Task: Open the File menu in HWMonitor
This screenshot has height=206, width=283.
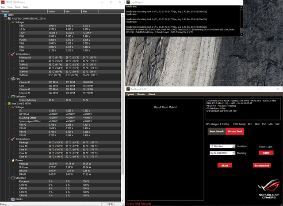Action: (3, 7)
